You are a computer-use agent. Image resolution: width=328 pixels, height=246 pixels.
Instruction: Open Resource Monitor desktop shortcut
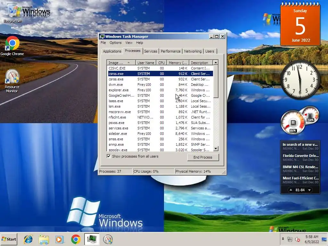[12, 81]
